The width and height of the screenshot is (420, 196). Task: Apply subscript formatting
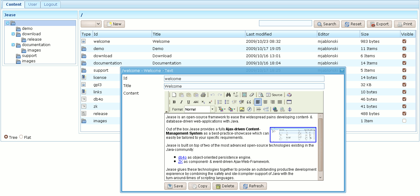pos(203,102)
